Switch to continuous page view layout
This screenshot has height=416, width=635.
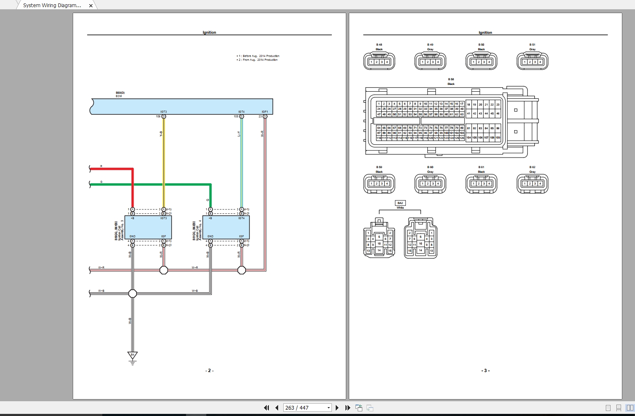tap(619, 408)
